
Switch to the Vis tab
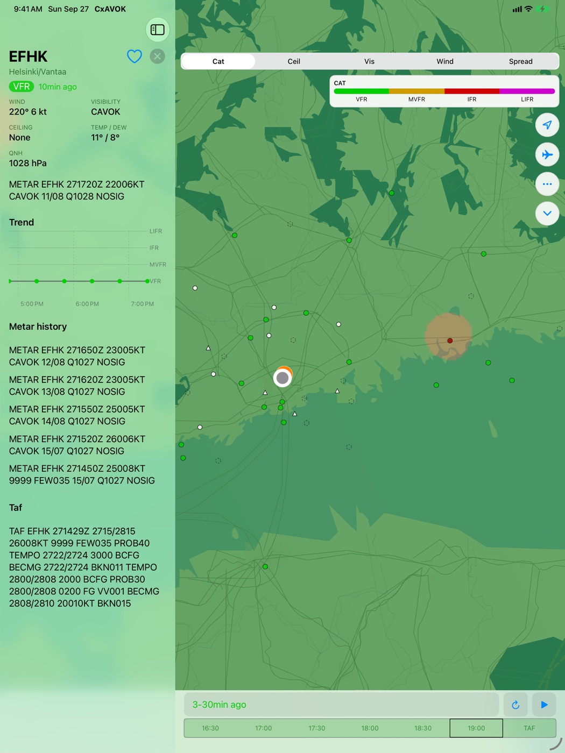click(x=369, y=61)
